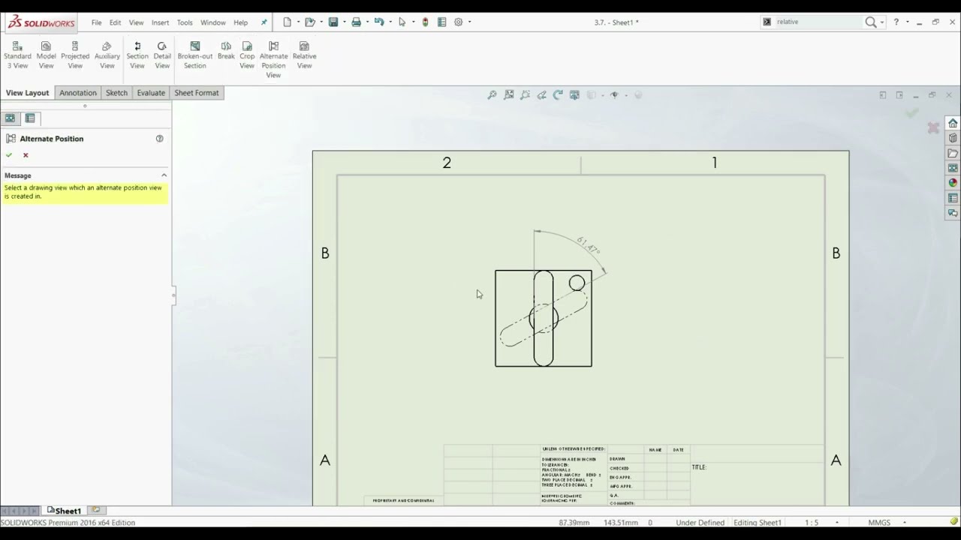This screenshot has width=961, height=540.
Task: Expand the Save dropdown arrow
Action: (344, 22)
